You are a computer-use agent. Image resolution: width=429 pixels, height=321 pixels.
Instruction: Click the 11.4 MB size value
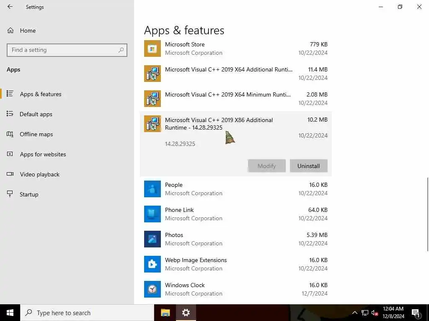click(x=318, y=69)
